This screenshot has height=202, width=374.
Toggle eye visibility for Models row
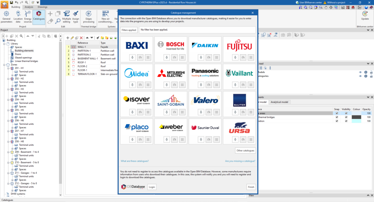point(360,72)
